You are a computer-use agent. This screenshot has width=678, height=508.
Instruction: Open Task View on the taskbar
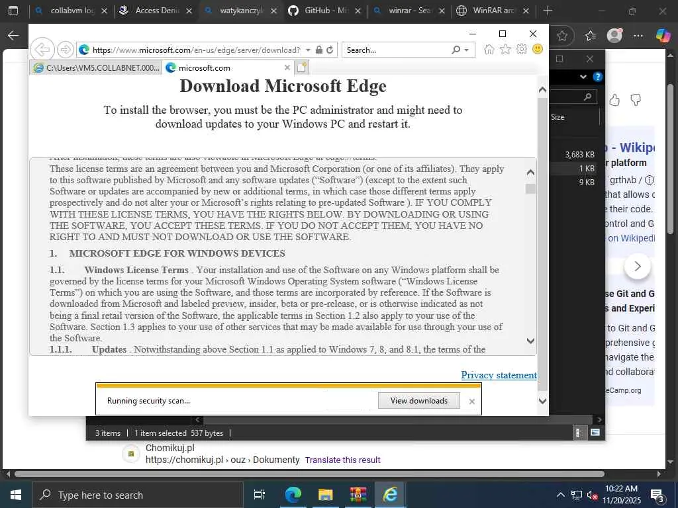260,495
